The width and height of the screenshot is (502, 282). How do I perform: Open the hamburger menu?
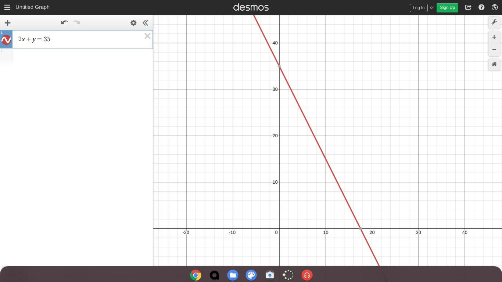tap(7, 7)
